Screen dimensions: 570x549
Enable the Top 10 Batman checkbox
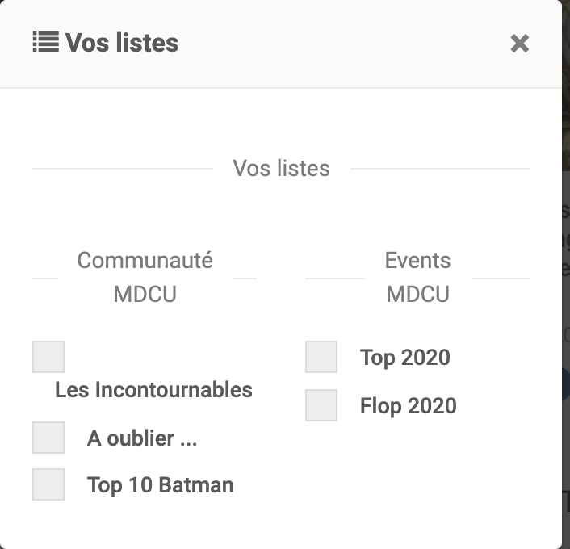coord(48,484)
